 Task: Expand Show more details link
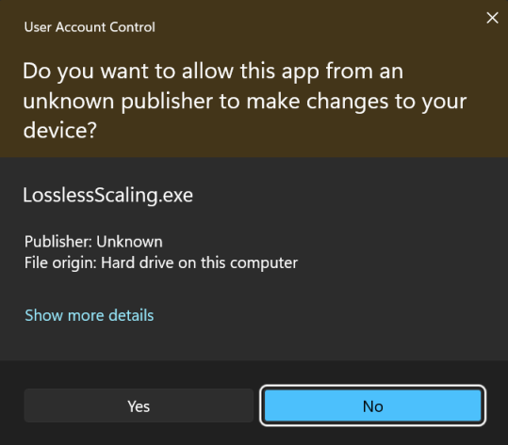90,315
